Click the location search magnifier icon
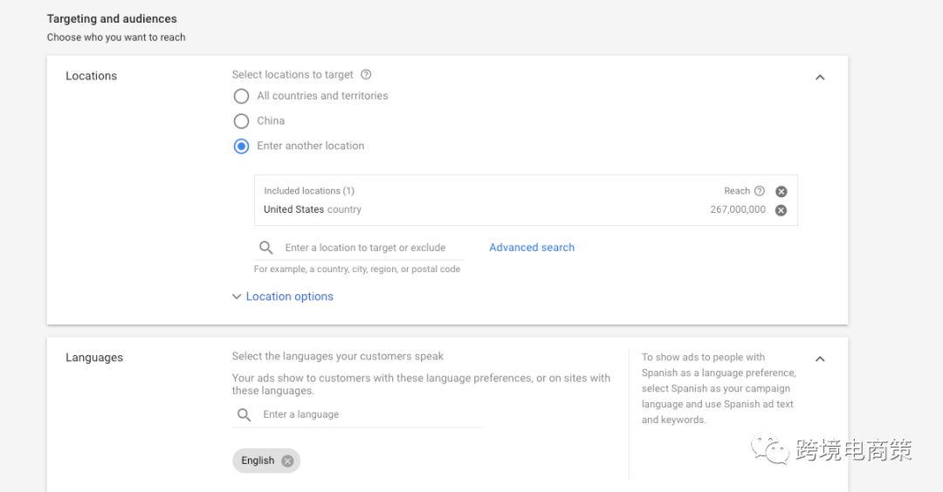943x492 pixels. (266, 248)
